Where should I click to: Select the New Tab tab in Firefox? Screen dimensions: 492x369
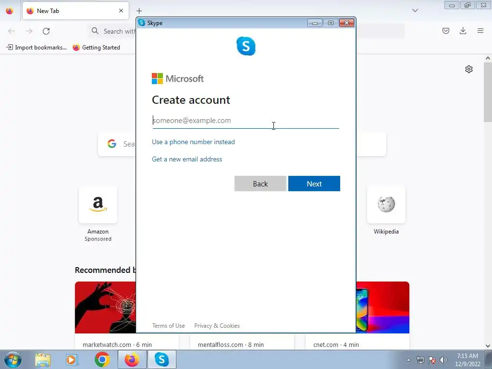coord(75,11)
